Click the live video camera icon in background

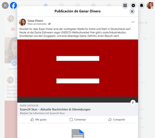[13, 29]
